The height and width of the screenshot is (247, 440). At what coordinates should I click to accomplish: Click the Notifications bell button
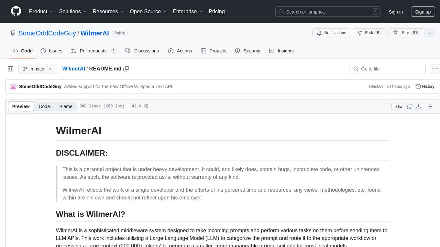(331, 33)
